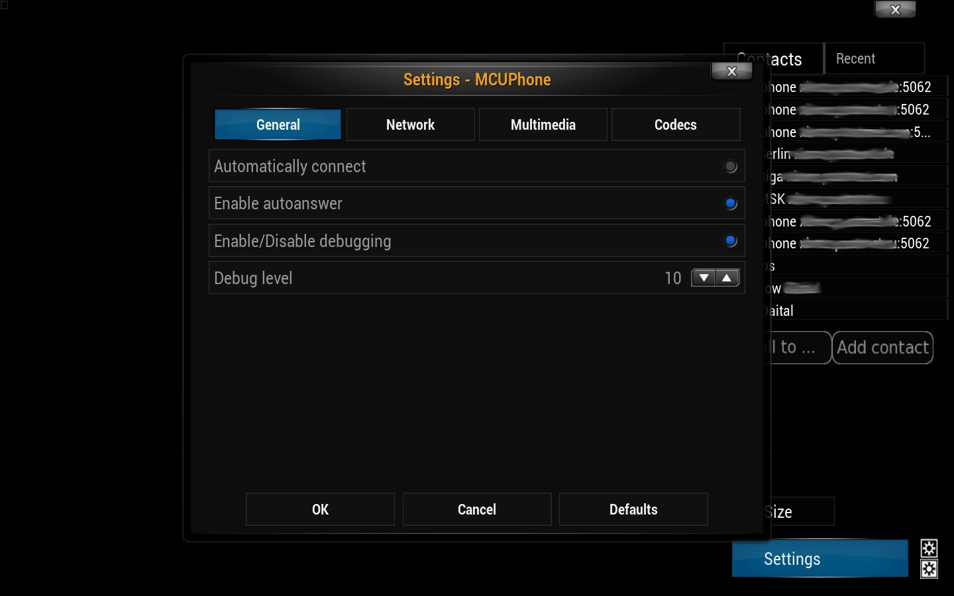Open the General settings tab
The image size is (954, 596).
[278, 124]
